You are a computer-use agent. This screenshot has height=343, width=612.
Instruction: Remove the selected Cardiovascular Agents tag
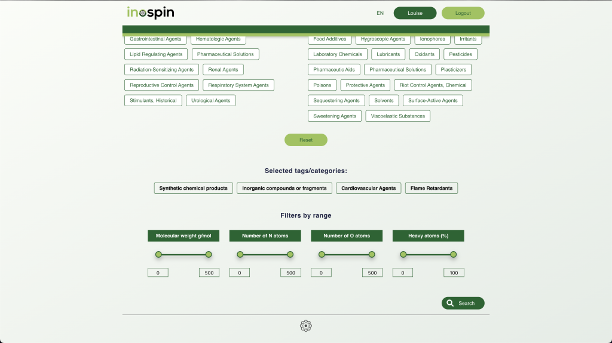coord(368,189)
